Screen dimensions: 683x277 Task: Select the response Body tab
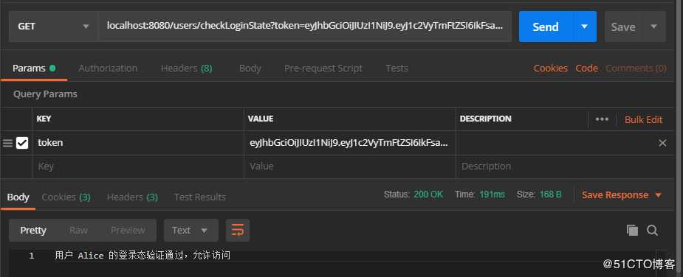[18, 197]
